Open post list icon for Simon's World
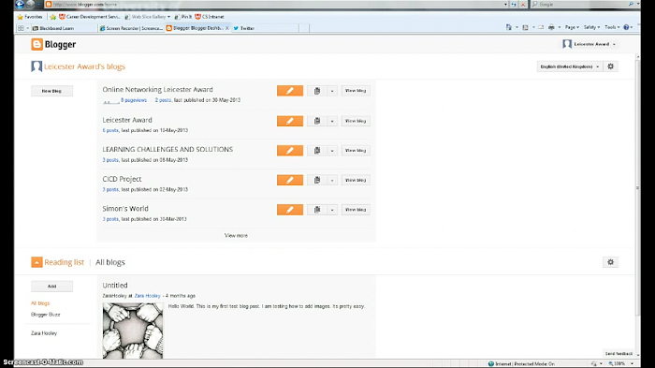This screenshot has height=368, width=655. click(317, 210)
